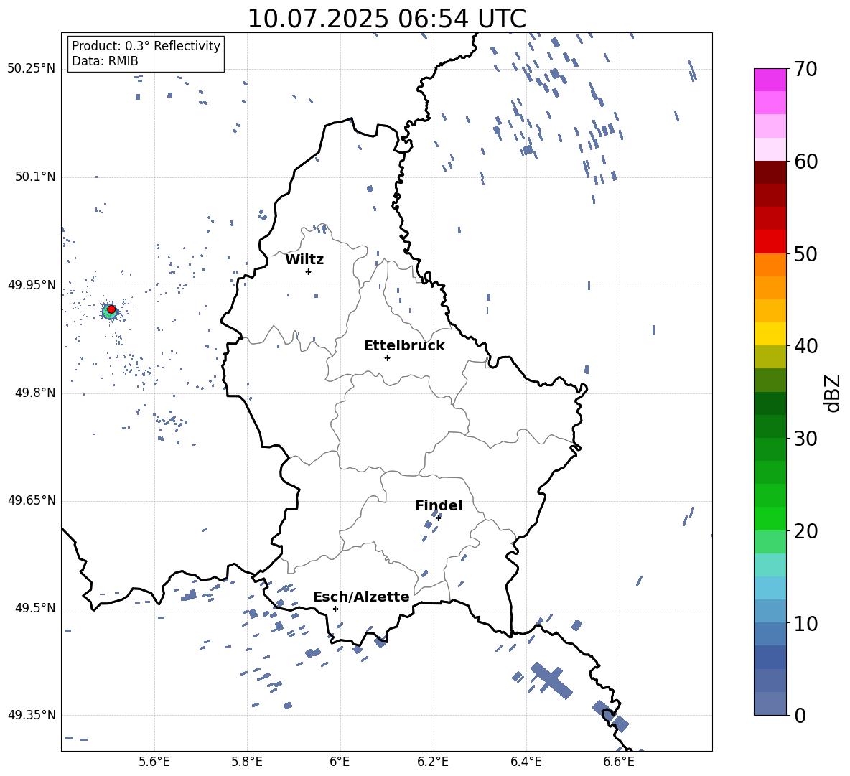
Task: Click the 49.95°N latitude label
Action: click(x=31, y=284)
